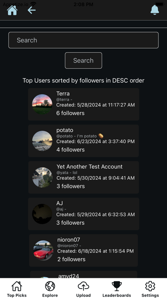This screenshot has width=167, height=298.
Task: Tap the home icon in header
Action: [x=12, y=10]
